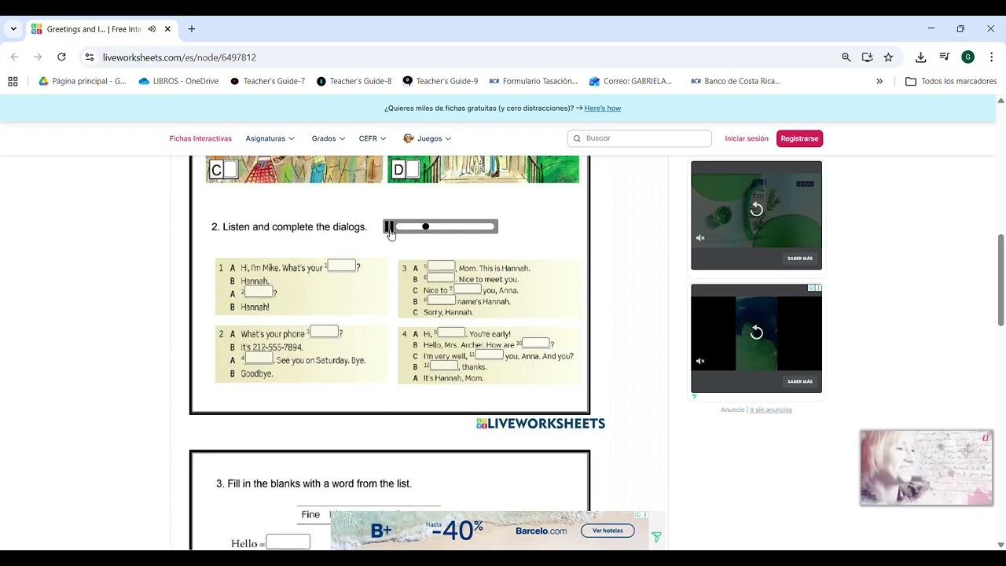Click blank 5 before Mom. This is Hannah
Image resolution: width=1006 pixels, height=566 pixels.
click(441, 266)
